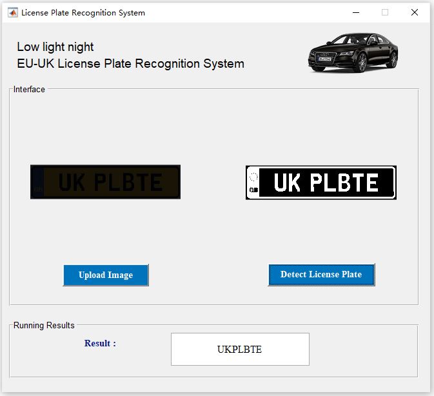Viewport: 434px width, 396px height.
Task: Select the black-and-white processed plate image
Action: [321, 183]
